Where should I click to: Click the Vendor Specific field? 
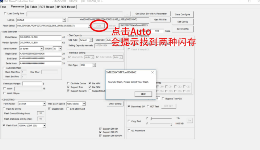(40, 43)
